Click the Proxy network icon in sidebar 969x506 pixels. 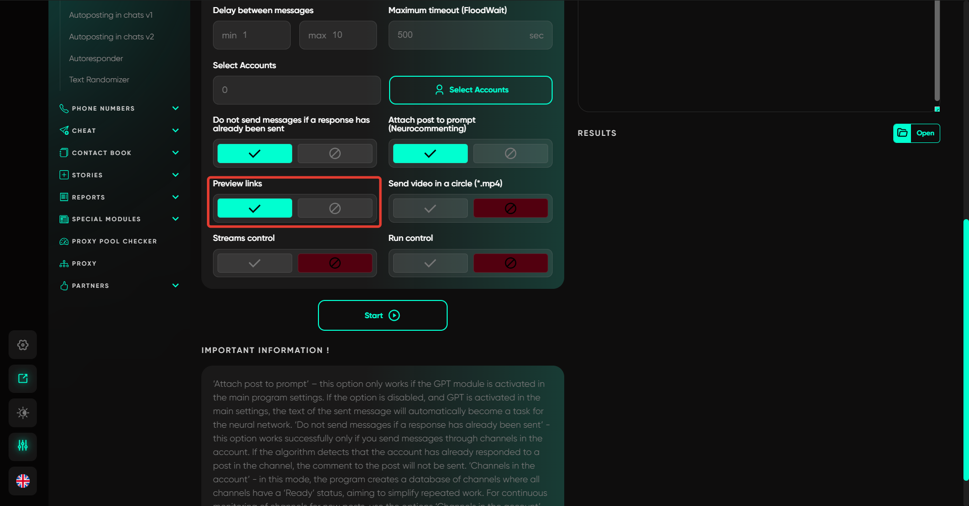[x=64, y=264]
